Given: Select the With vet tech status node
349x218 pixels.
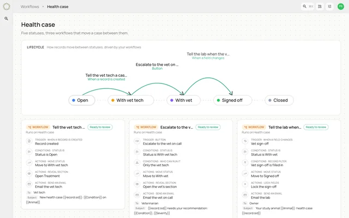Looking at the screenshot, I should [x=131, y=100].
